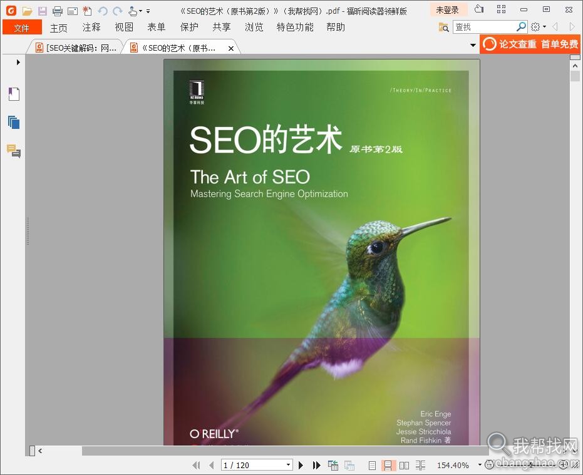This screenshot has width=583, height=475.
Task: Click the 论文查重 首单免费 banner
Action: click(x=530, y=44)
